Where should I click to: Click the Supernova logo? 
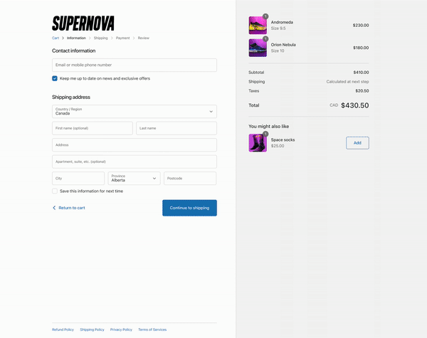[x=83, y=23]
